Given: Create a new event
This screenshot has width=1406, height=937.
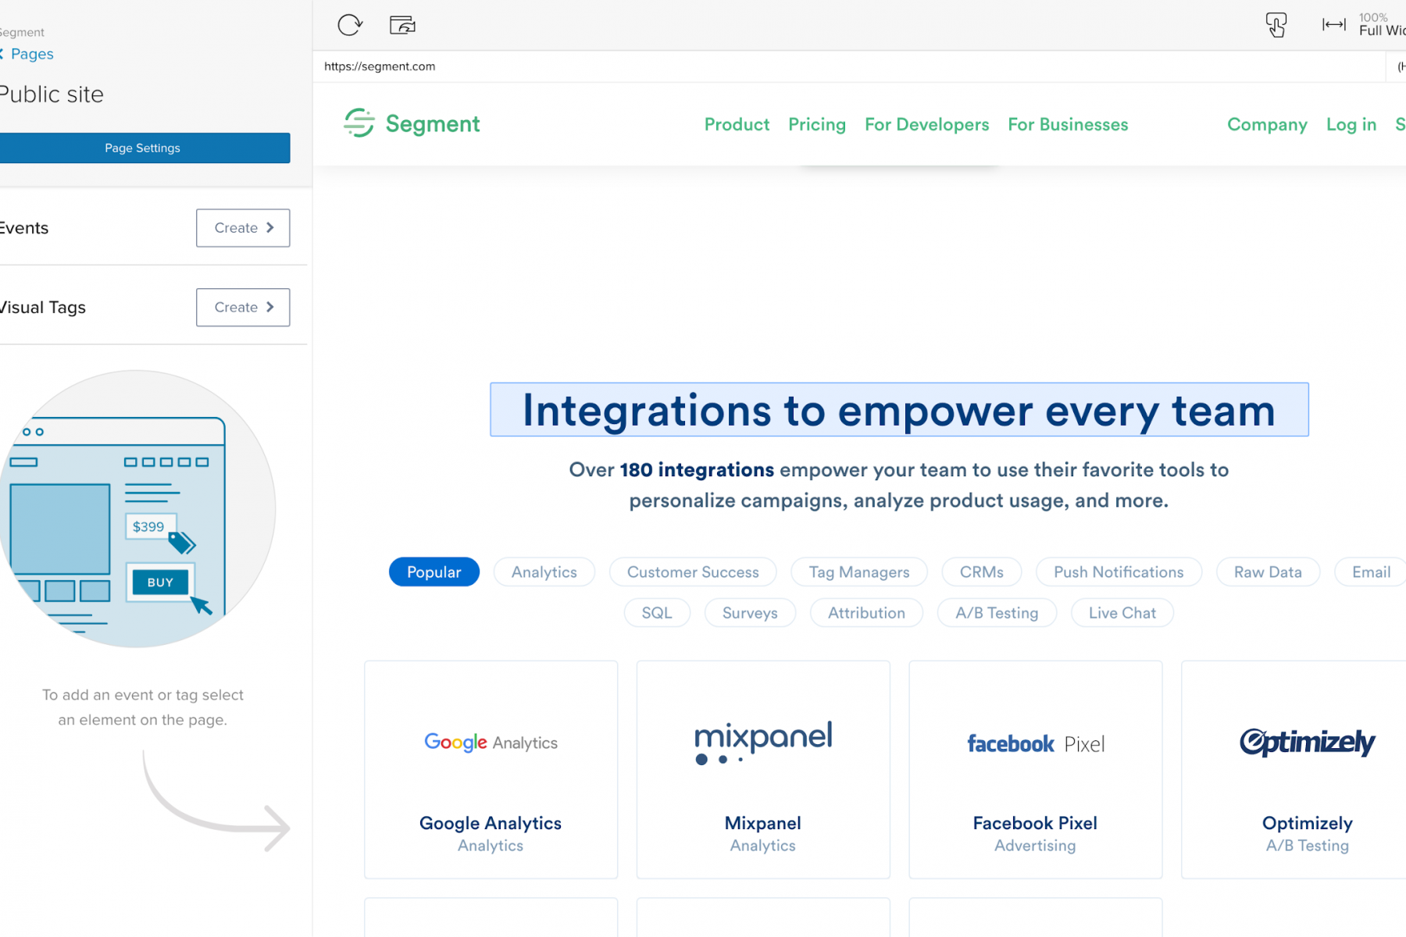Looking at the screenshot, I should click(243, 228).
